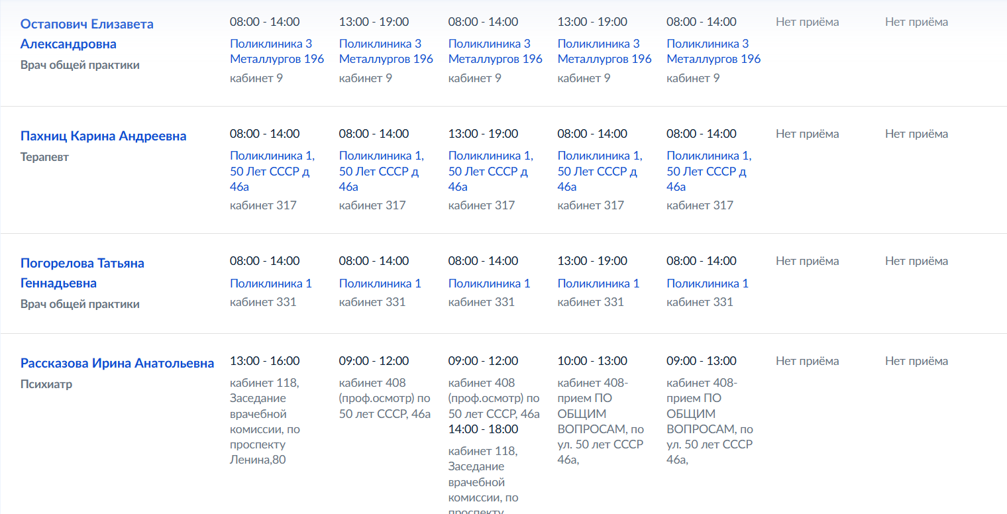Open doctor Пахниц Карина Андреевна profile

tap(103, 136)
